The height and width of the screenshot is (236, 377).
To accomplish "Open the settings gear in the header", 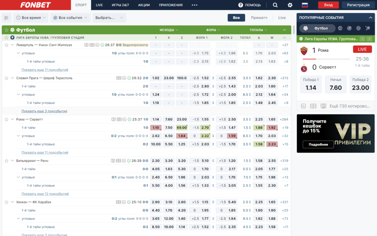I will [x=290, y=5].
